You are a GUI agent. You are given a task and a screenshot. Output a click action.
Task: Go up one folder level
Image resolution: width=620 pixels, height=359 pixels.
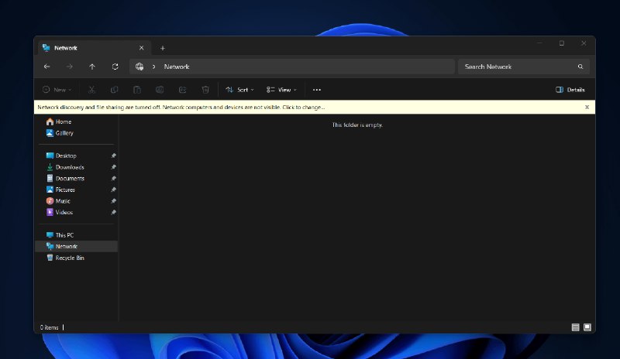(x=92, y=67)
